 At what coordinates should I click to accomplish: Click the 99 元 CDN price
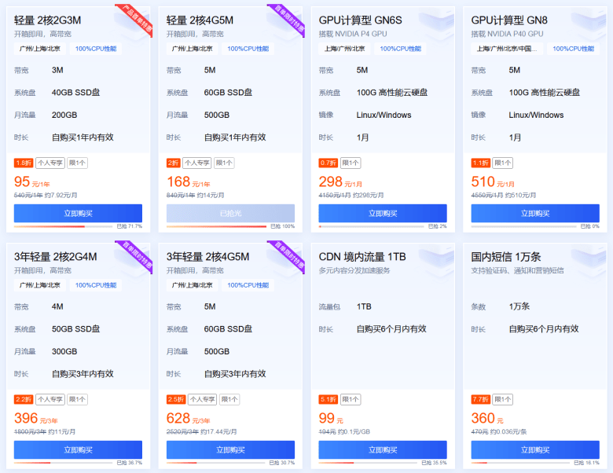(x=331, y=418)
